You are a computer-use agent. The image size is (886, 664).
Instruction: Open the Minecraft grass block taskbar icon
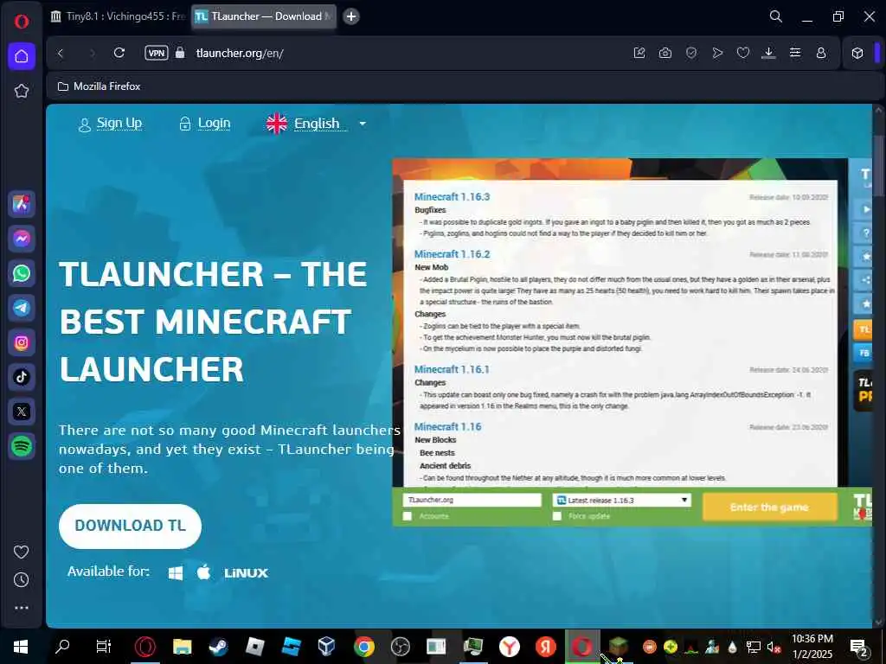618,647
